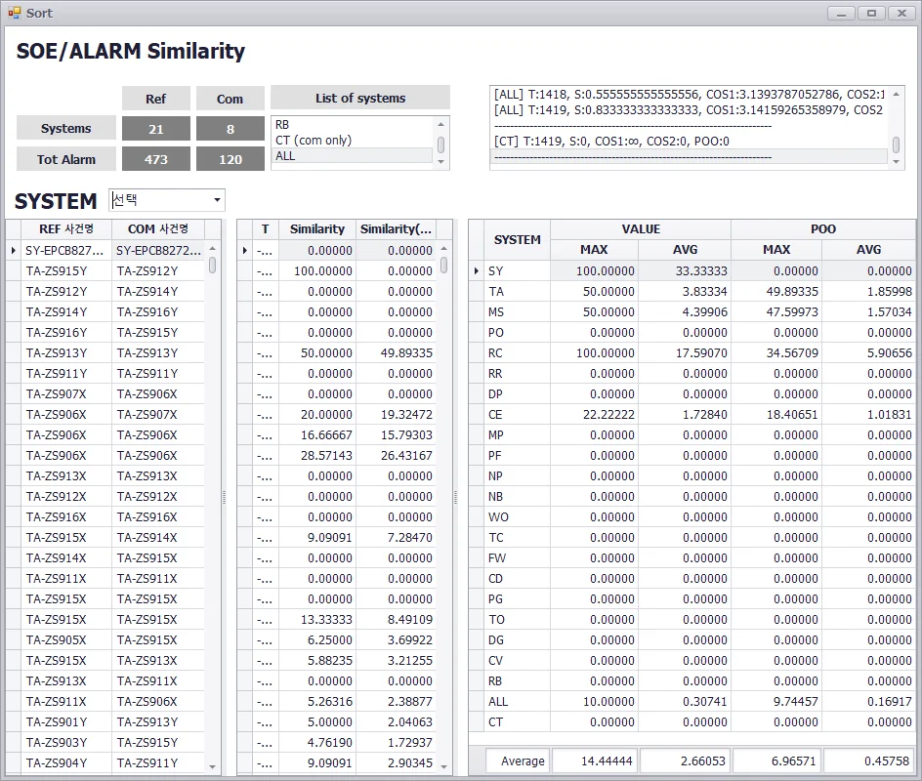Click the truncated Similarity(... column header
The height and width of the screenshot is (781, 922).
coord(396,229)
